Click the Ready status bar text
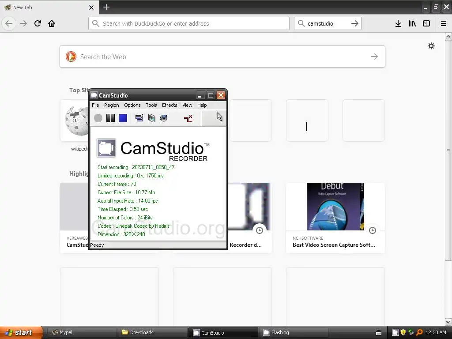 click(97, 245)
